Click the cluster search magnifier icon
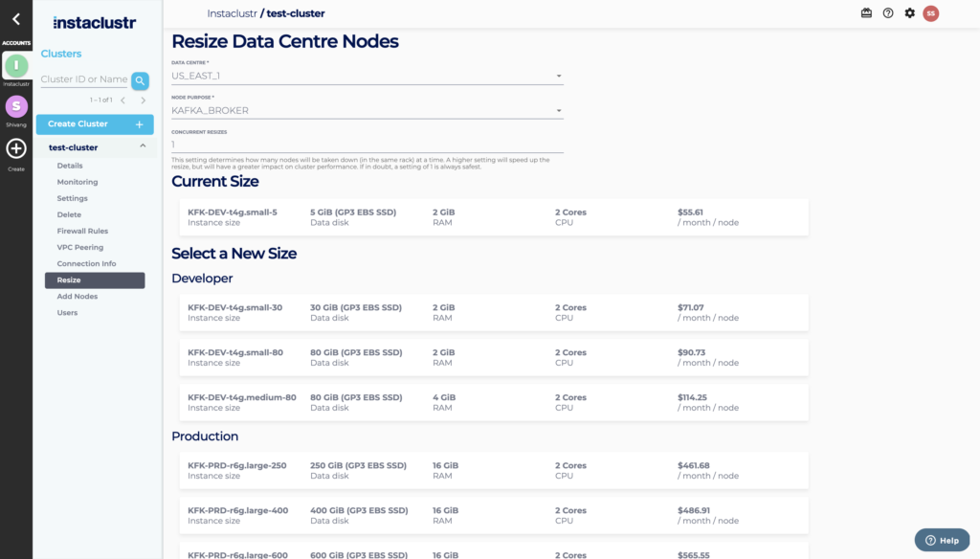Viewport: 980px width, 559px height. [140, 80]
